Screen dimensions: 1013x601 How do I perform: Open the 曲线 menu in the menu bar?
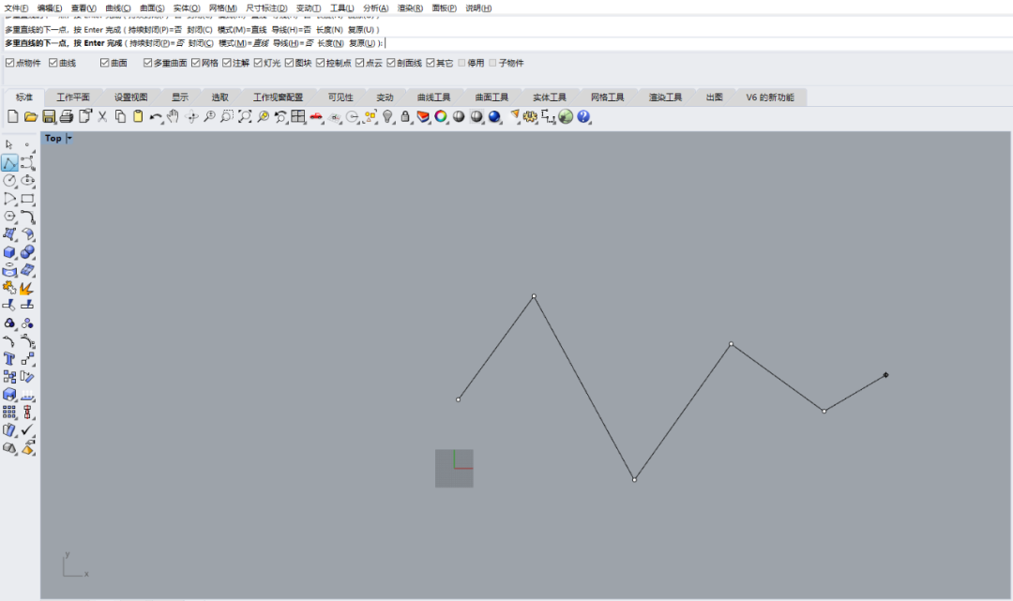[x=118, y=8]
